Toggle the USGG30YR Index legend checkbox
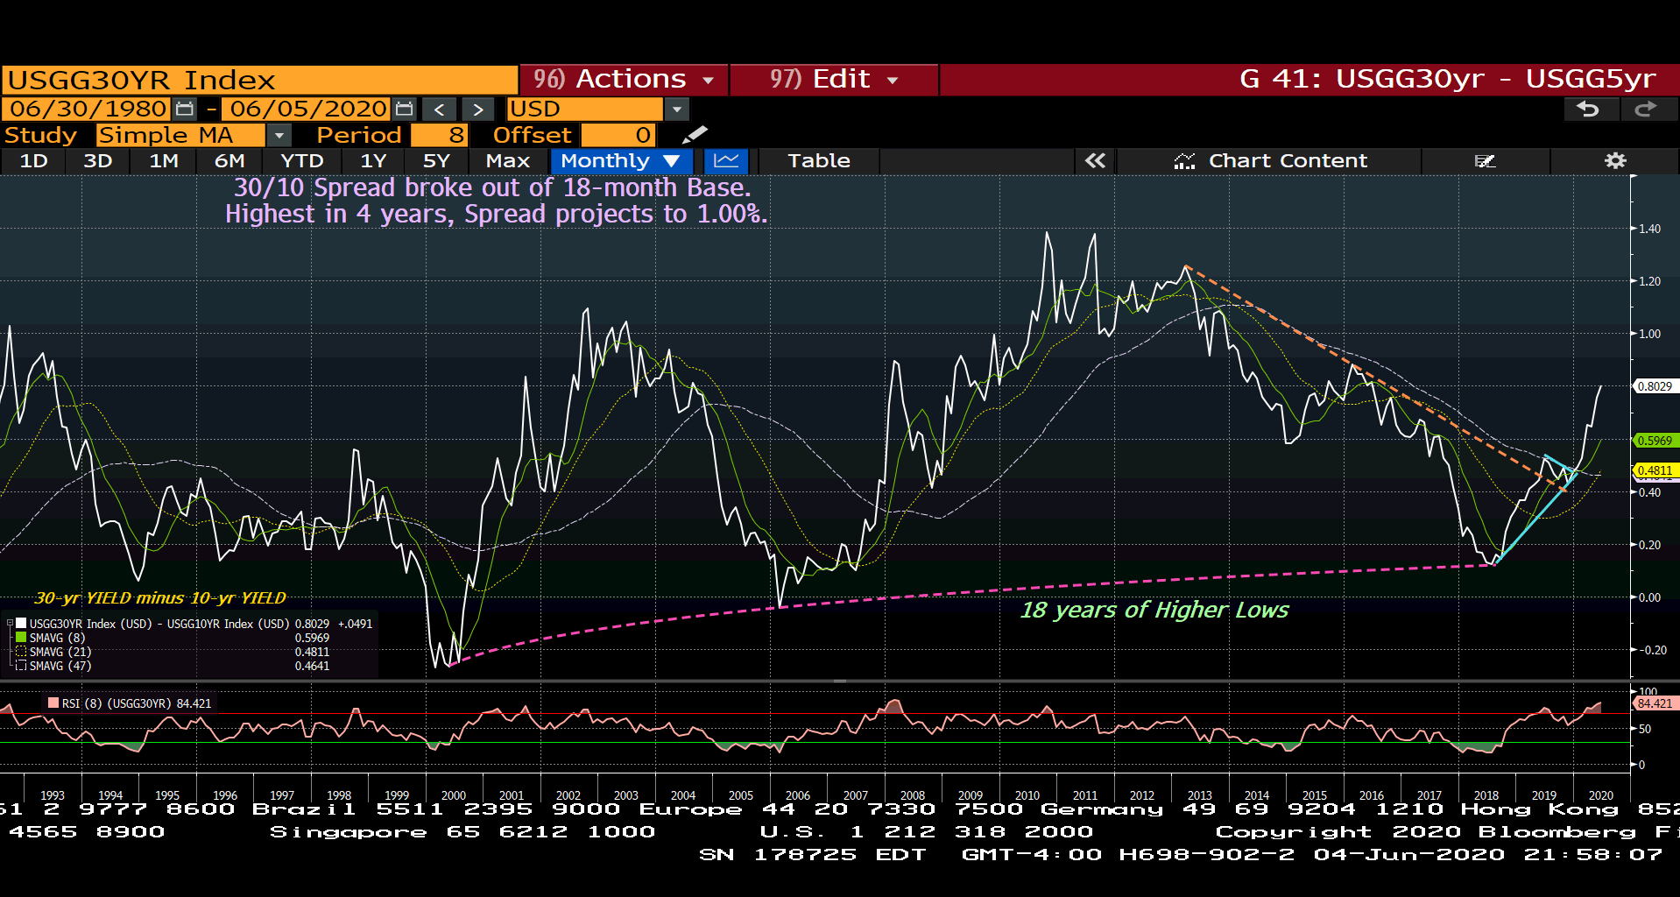1680x897 pixels. point(9,623)
